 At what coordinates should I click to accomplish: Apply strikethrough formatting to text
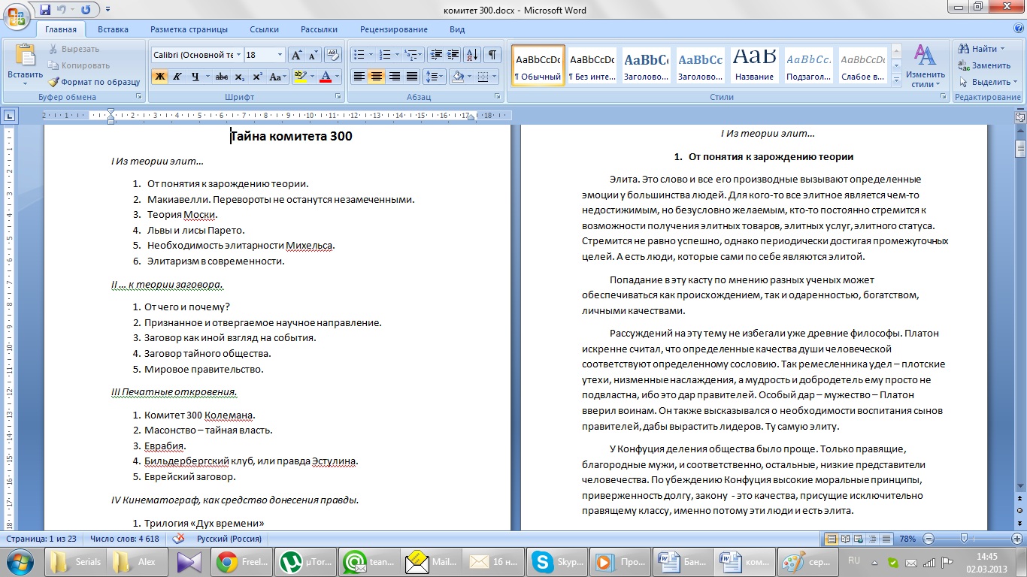coord(221,77)
